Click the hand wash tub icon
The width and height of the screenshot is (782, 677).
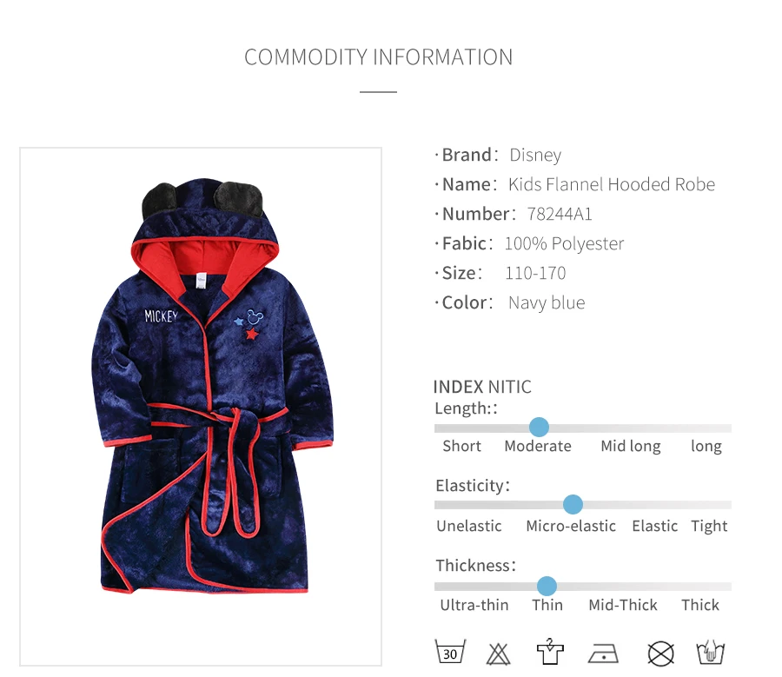coord(710,652)
